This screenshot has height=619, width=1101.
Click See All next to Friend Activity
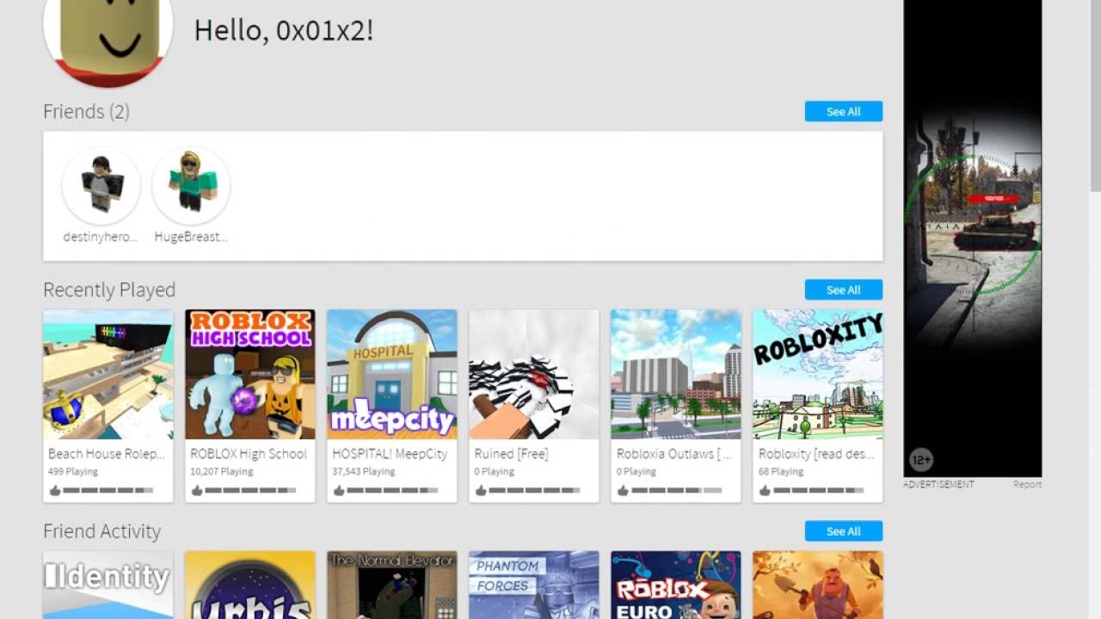(x=843, y=531)
